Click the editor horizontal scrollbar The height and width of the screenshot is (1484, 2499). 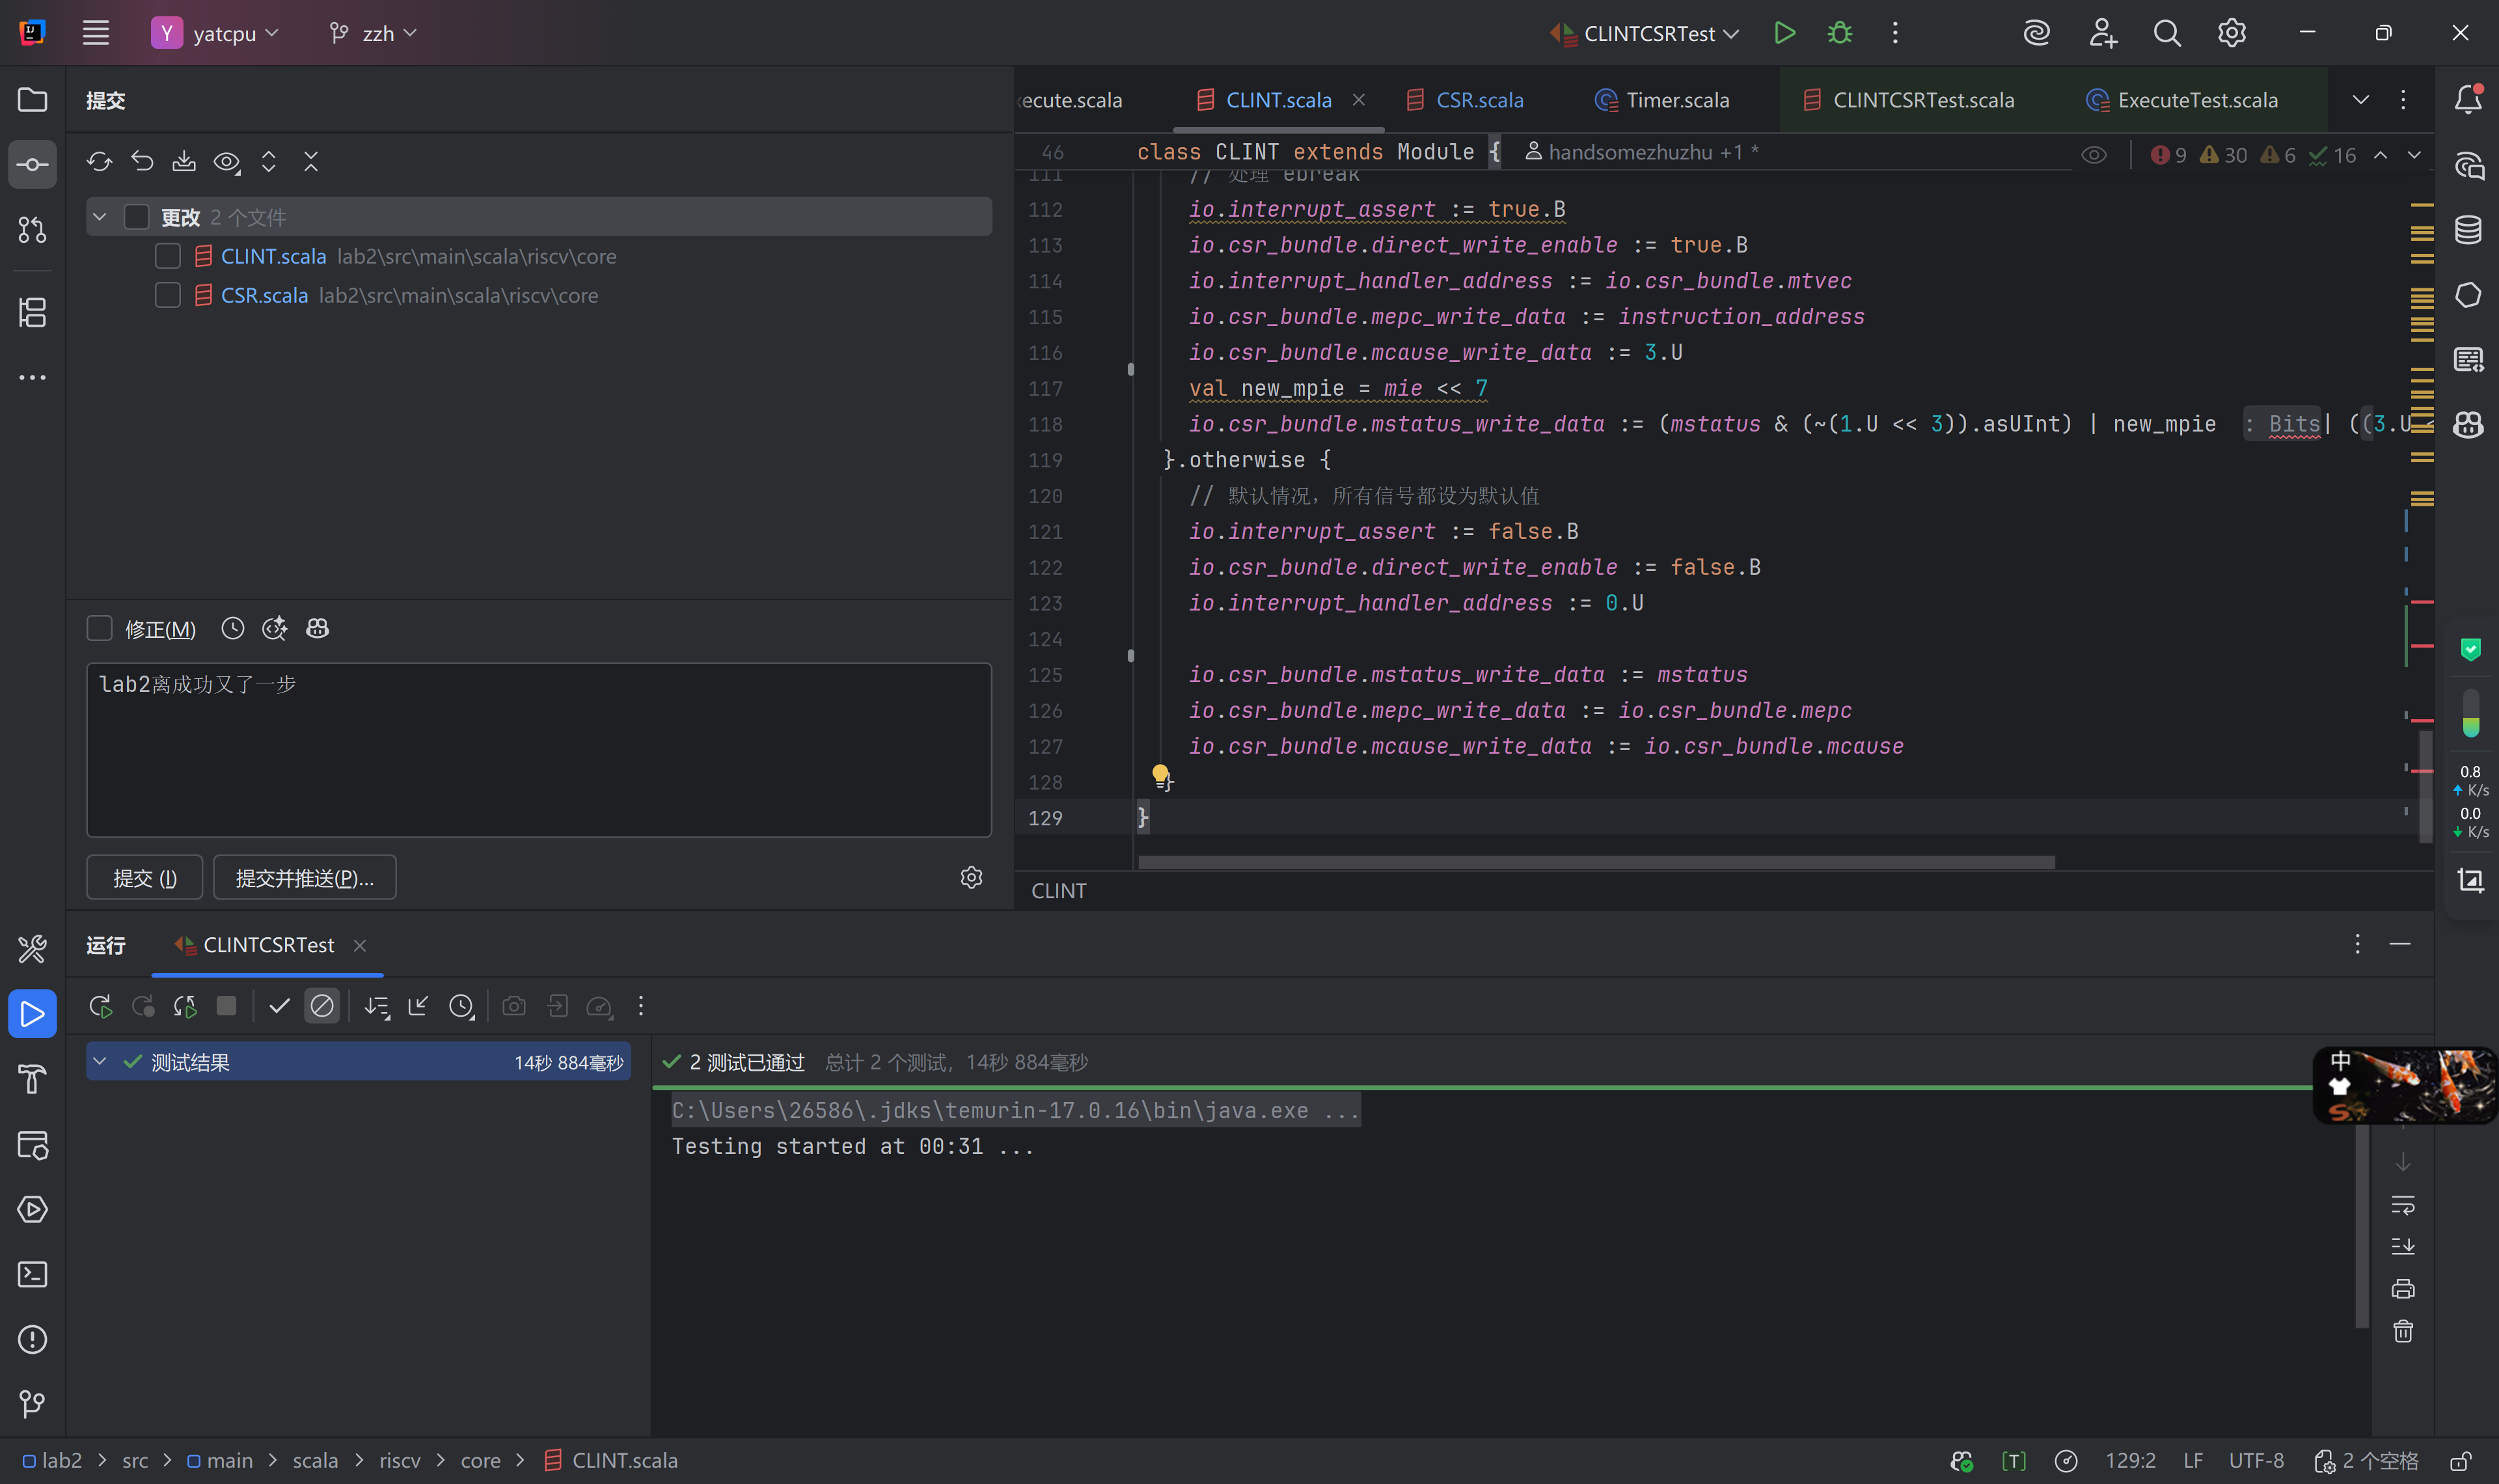click(1595, 862)
